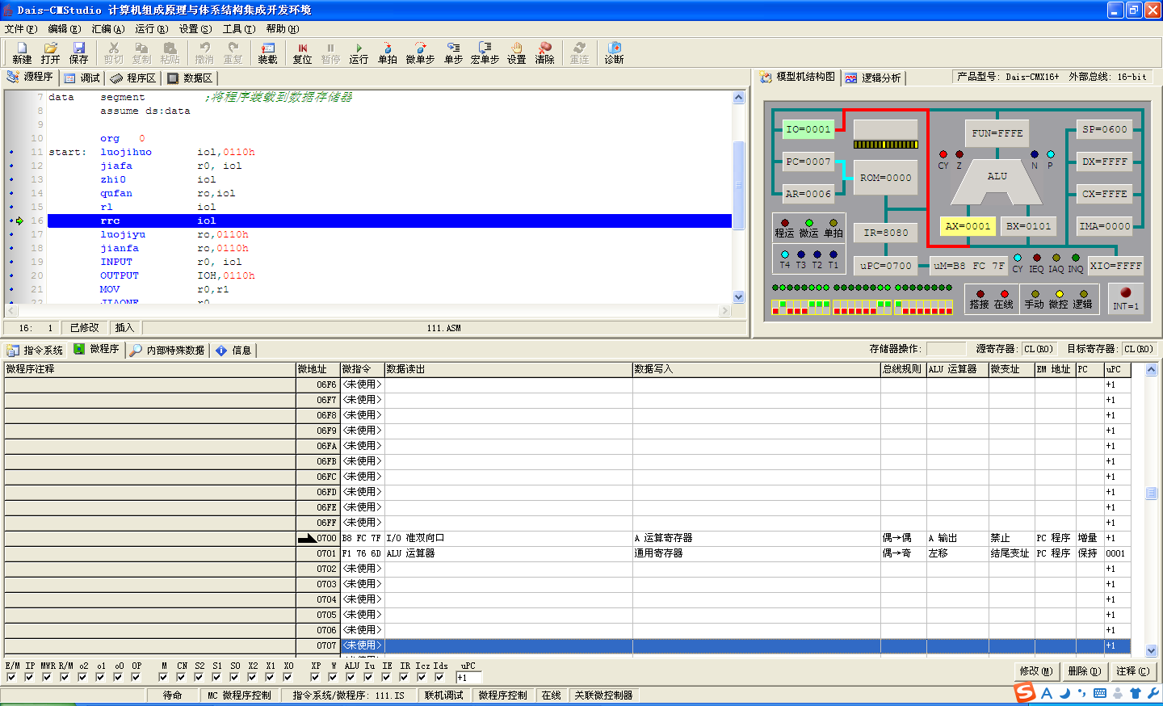Toggle the XP checkbox

(315, 677)
